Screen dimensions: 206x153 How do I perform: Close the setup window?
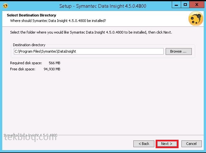(x=197, y=5)
